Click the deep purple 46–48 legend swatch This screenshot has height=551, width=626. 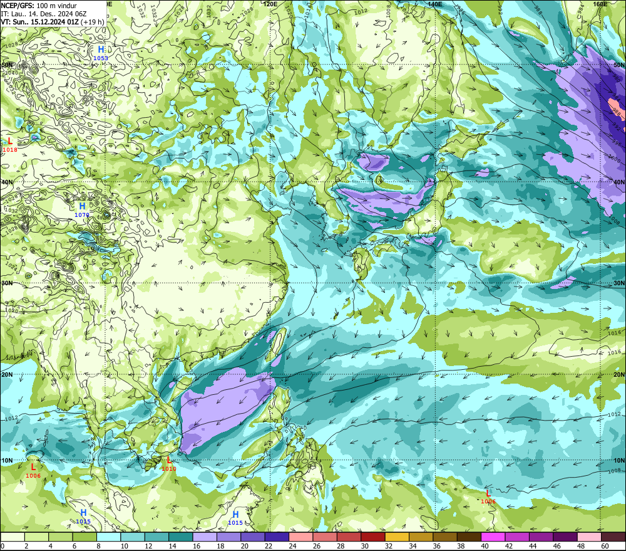[x=565, y=537]
